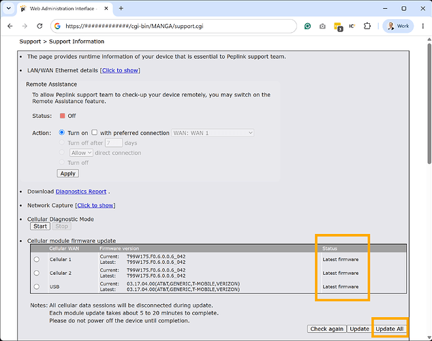432x341 pixels.
Task: Click the Google site icon in address bar
Action: pyautogui.click(x=57, y=26)
